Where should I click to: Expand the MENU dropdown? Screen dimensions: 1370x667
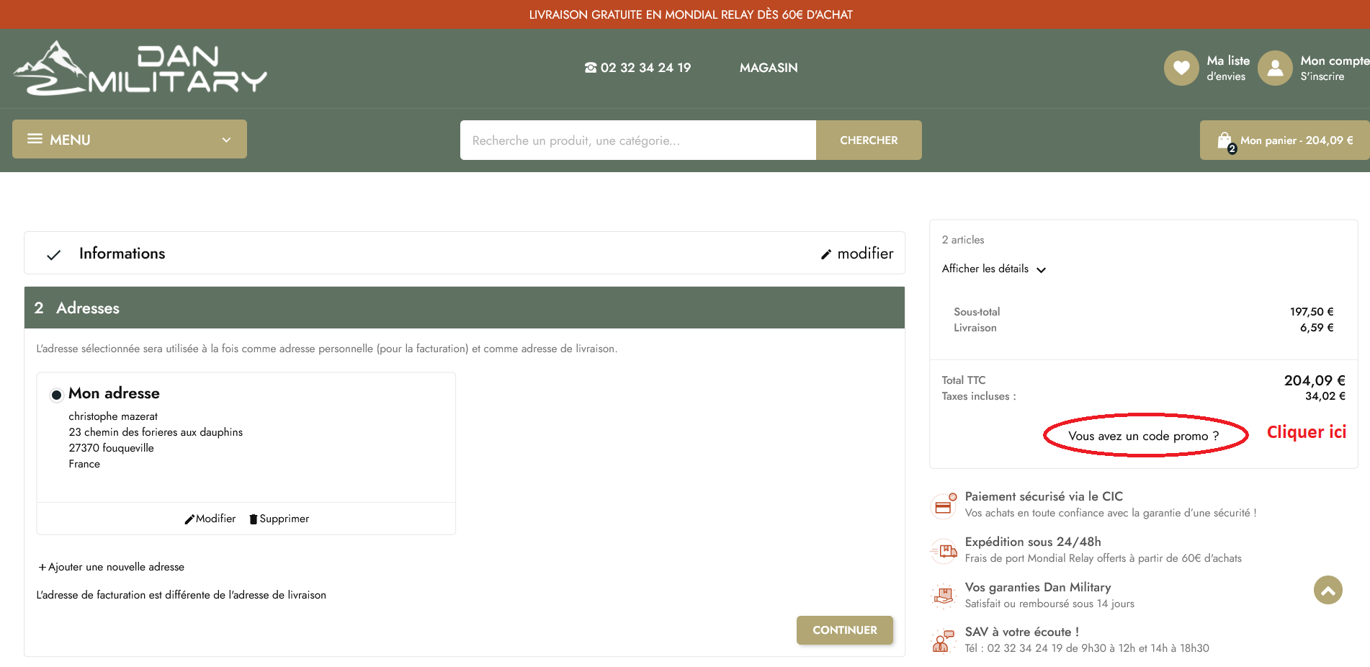[130, 140]
